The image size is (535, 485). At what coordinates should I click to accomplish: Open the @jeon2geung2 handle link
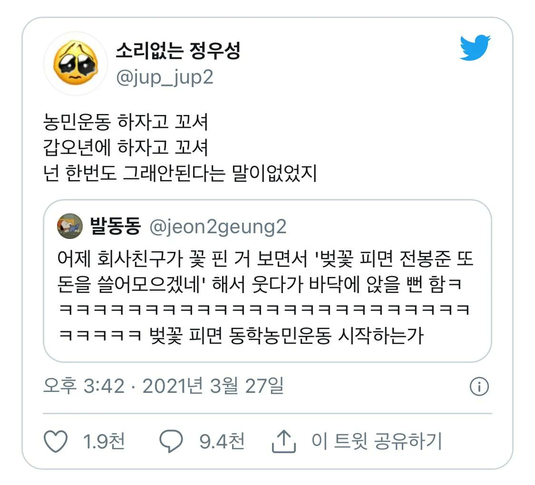tap(218, 227)
